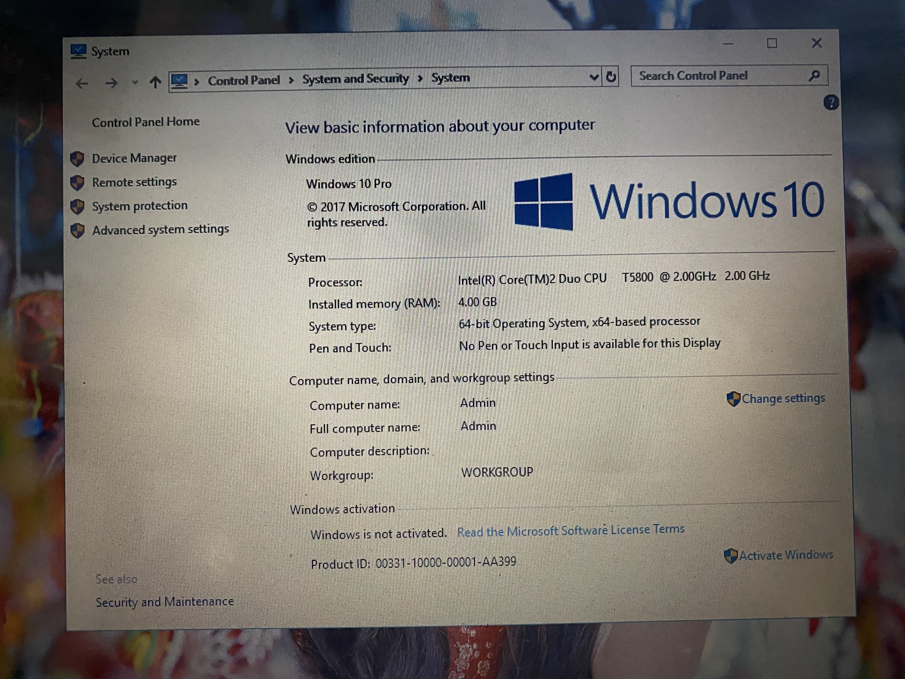Screen dimensions: 905x679
Task: Open Device Manager link
Action: [134, 158]
